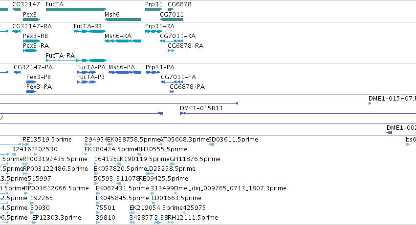Open the RP003612066.5prime label
The image size is (416, 225).
click(x=57, y=188)
